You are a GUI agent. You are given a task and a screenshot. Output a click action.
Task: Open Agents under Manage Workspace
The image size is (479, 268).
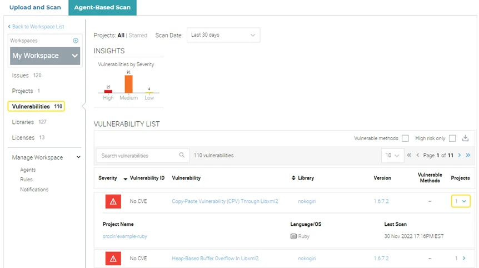click(x=28, y=170)
